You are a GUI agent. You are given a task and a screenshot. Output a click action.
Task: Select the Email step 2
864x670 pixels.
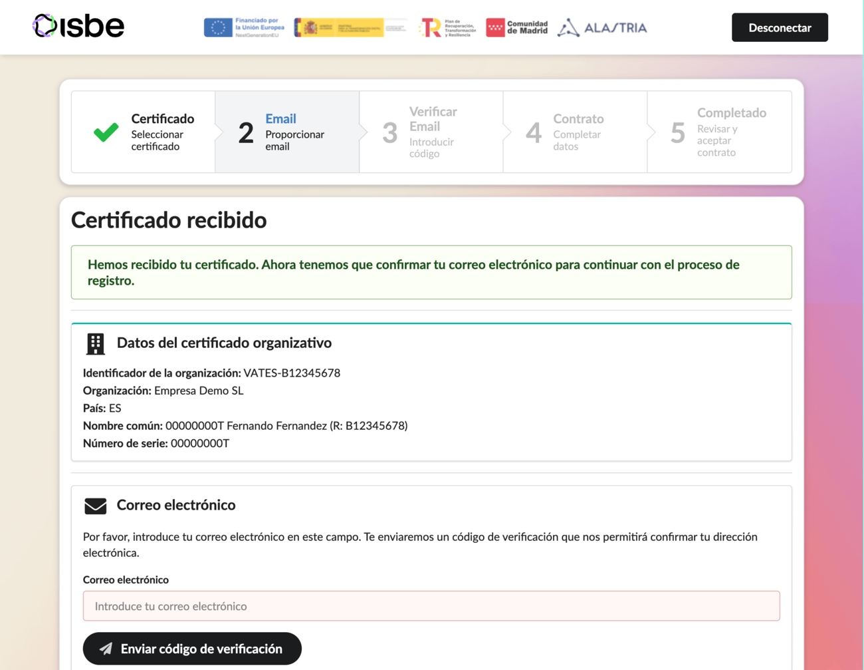[x=287, y=132]
